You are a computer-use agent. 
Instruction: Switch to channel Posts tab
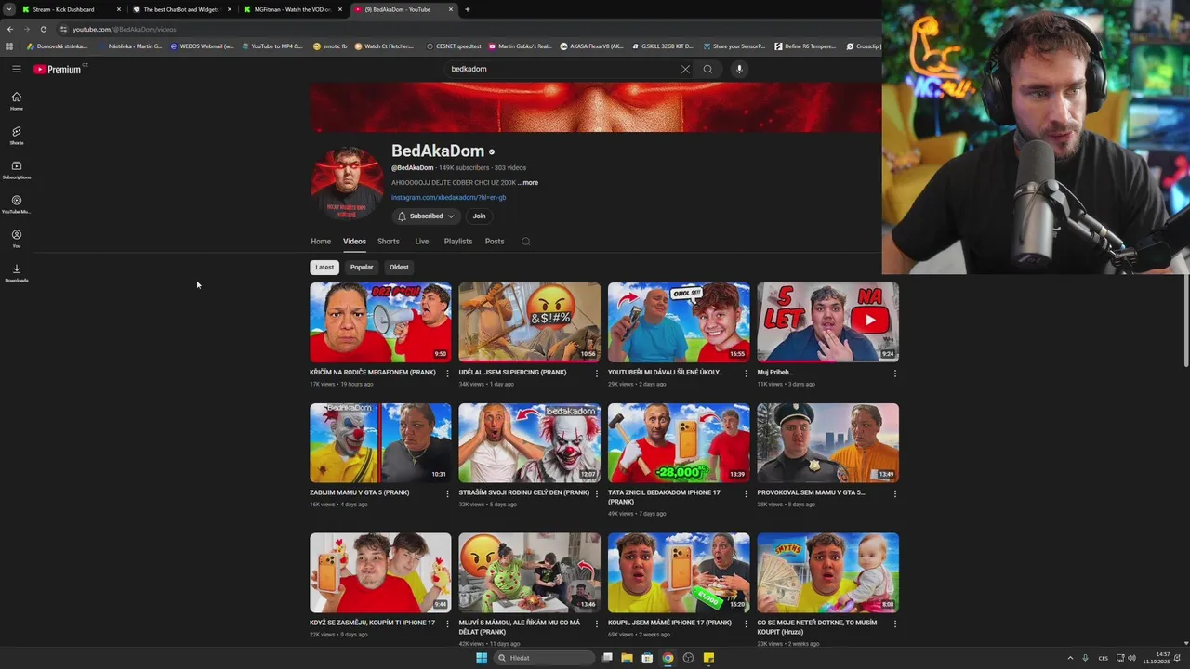(x=495, y=242)
